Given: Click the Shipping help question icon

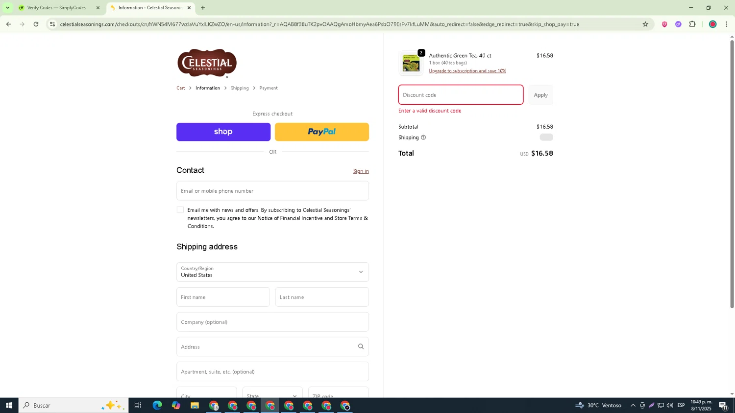Looking at the screenshot, I should point(423,138).
